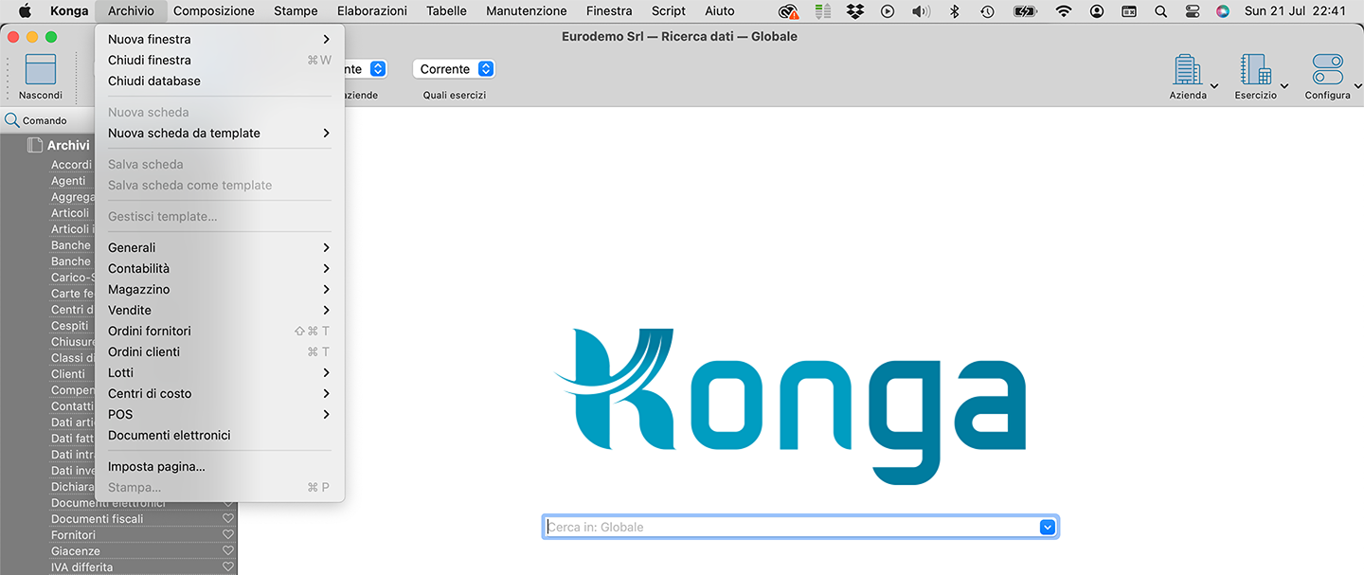Open the Azienda building icon
This screenshot has height=575, width=1364.
pos(1186,70)
